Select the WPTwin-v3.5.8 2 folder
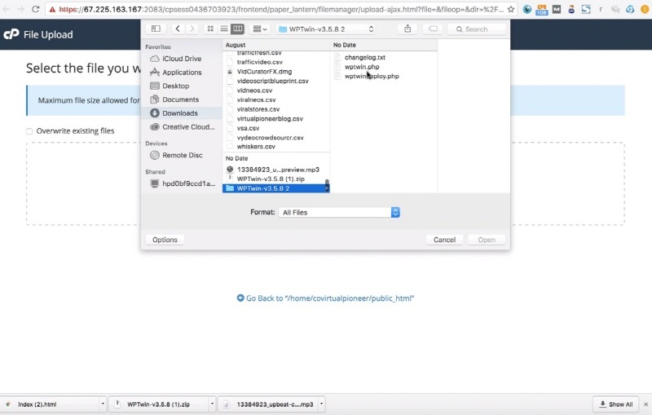 tap(275, 188)
